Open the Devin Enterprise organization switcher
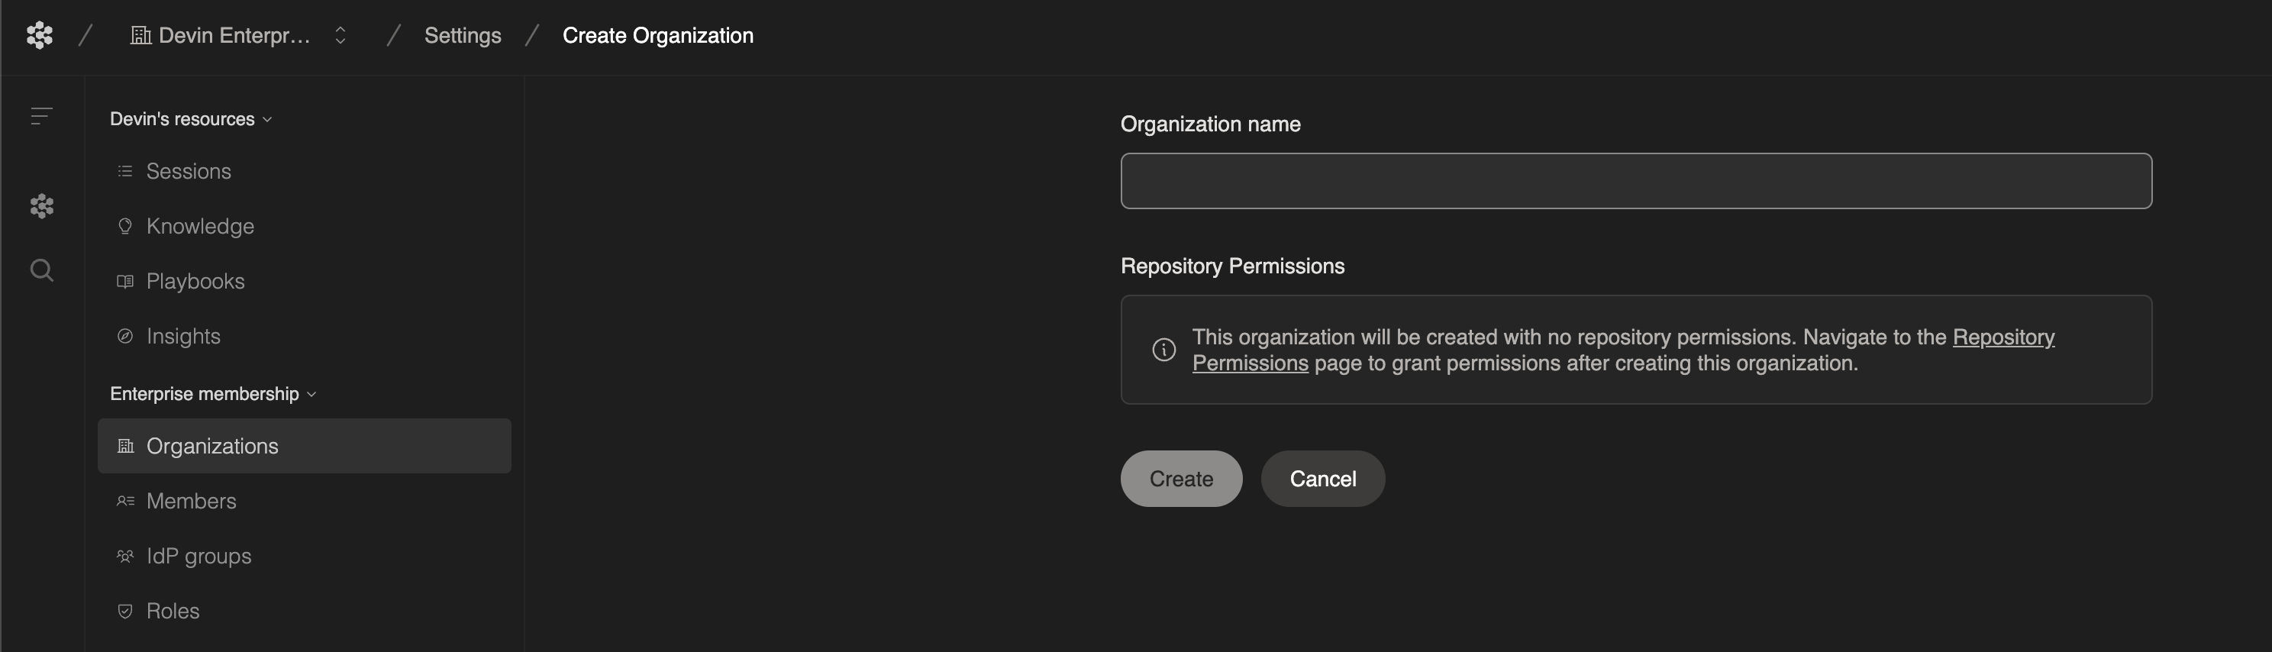The image size is (2272, 652). (240, 35)
